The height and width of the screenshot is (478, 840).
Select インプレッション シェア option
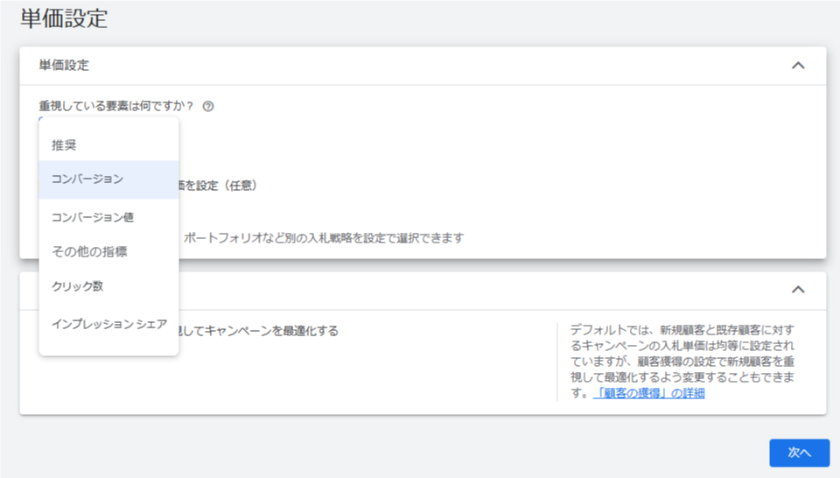point(109,324)
